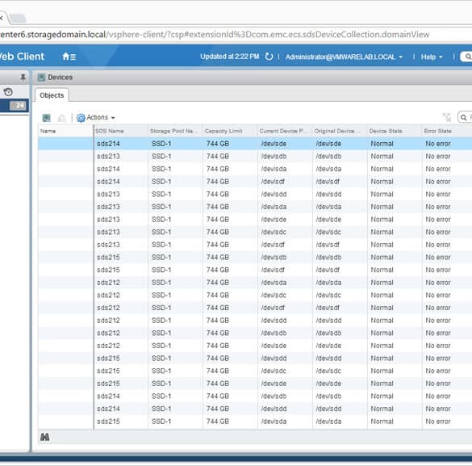
Task: Select the sds214 row with /dev/sda
Action: (255, 169)
